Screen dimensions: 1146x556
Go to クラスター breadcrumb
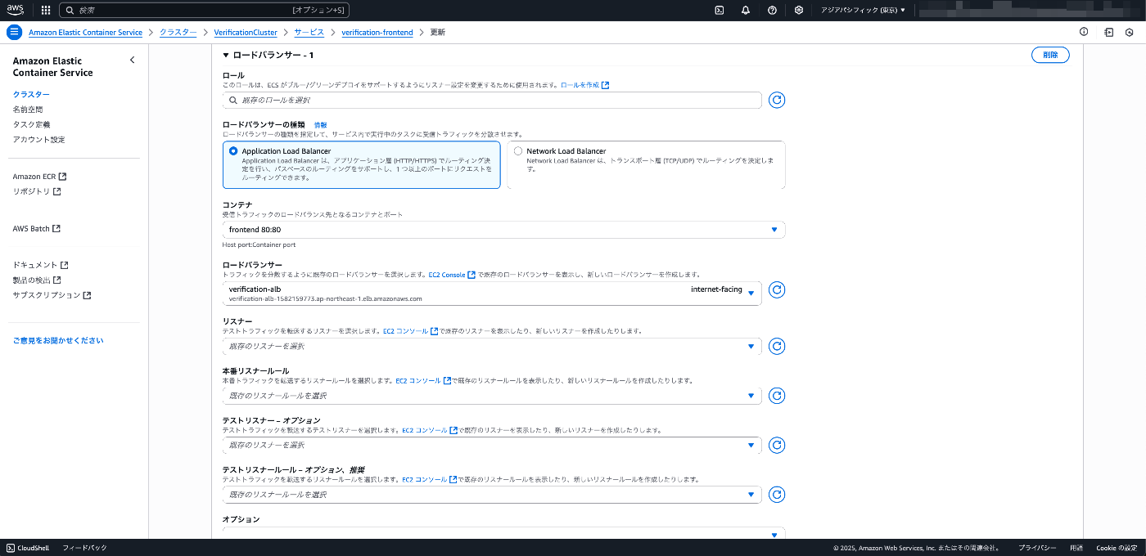178,33
